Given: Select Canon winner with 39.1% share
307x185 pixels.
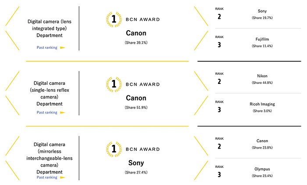Looking at the screenshot, I should coord(136,33).
